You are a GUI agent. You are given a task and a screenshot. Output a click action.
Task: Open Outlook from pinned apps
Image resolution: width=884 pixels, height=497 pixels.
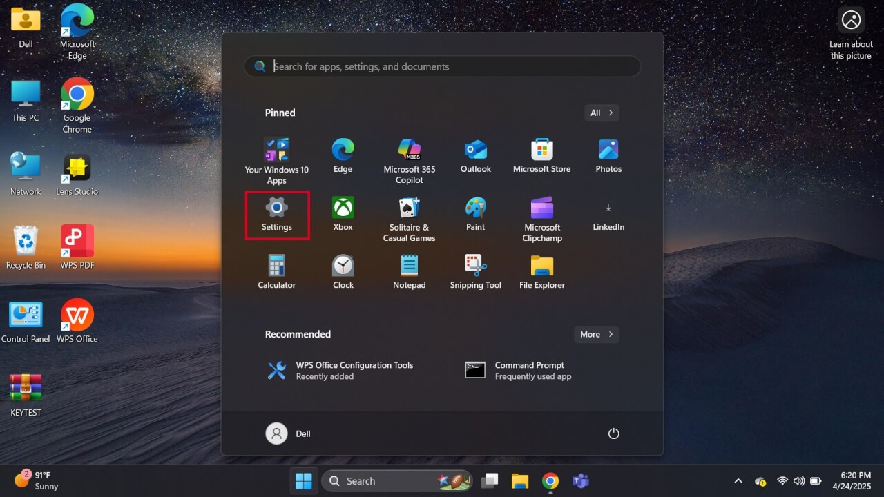click(x=476, y=157)
